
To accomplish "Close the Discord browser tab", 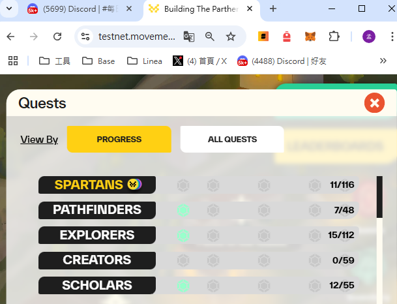I will 129,9.
